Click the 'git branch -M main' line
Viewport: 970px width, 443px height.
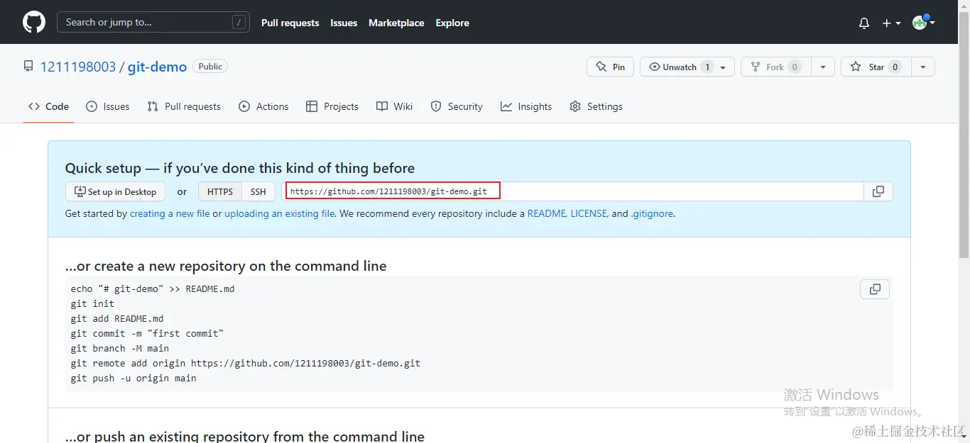[x=120, y=348]
